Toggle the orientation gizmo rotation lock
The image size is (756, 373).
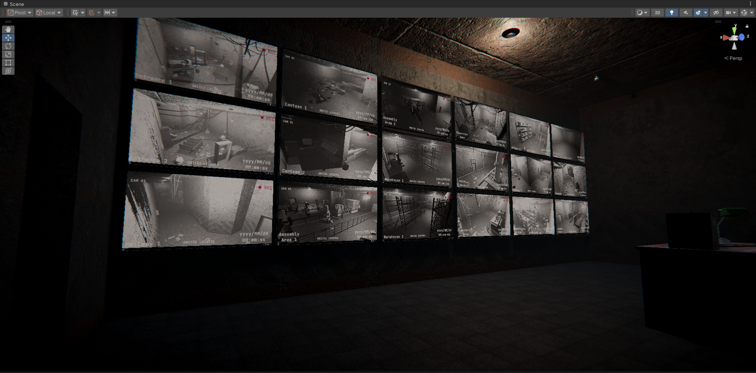click(747, 26)
